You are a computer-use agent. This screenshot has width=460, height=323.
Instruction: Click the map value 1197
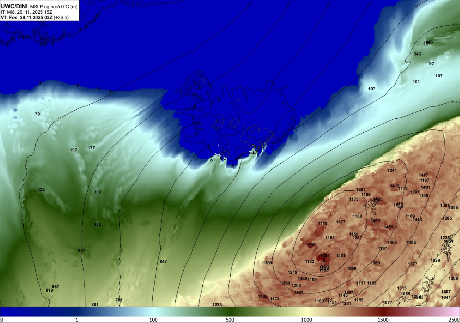point(382,249)
